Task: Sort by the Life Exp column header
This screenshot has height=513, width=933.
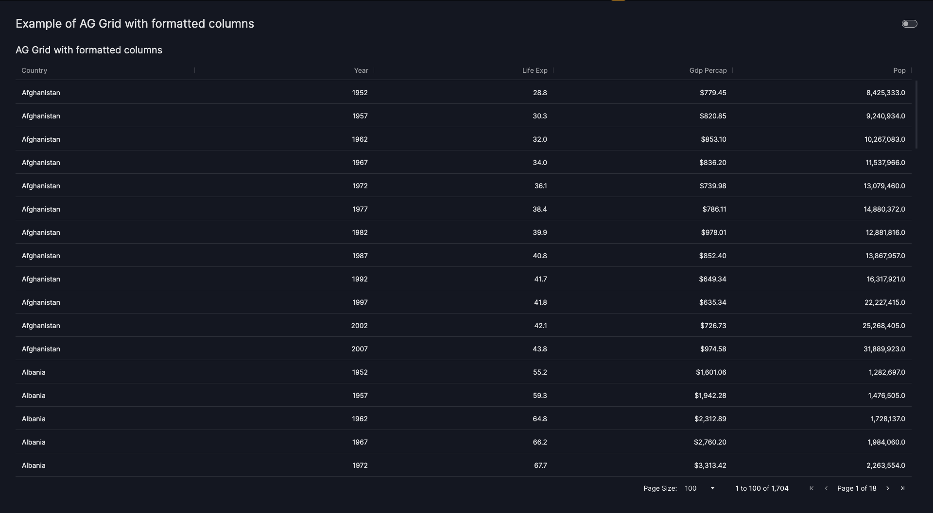Action: (x=535, y=70)
